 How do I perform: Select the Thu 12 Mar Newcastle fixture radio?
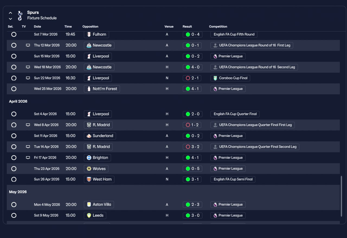[x=14, y=45]
